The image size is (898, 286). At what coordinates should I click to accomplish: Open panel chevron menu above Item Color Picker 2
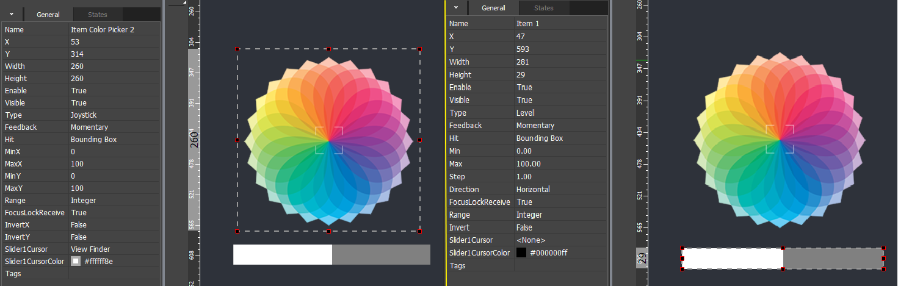12,14
